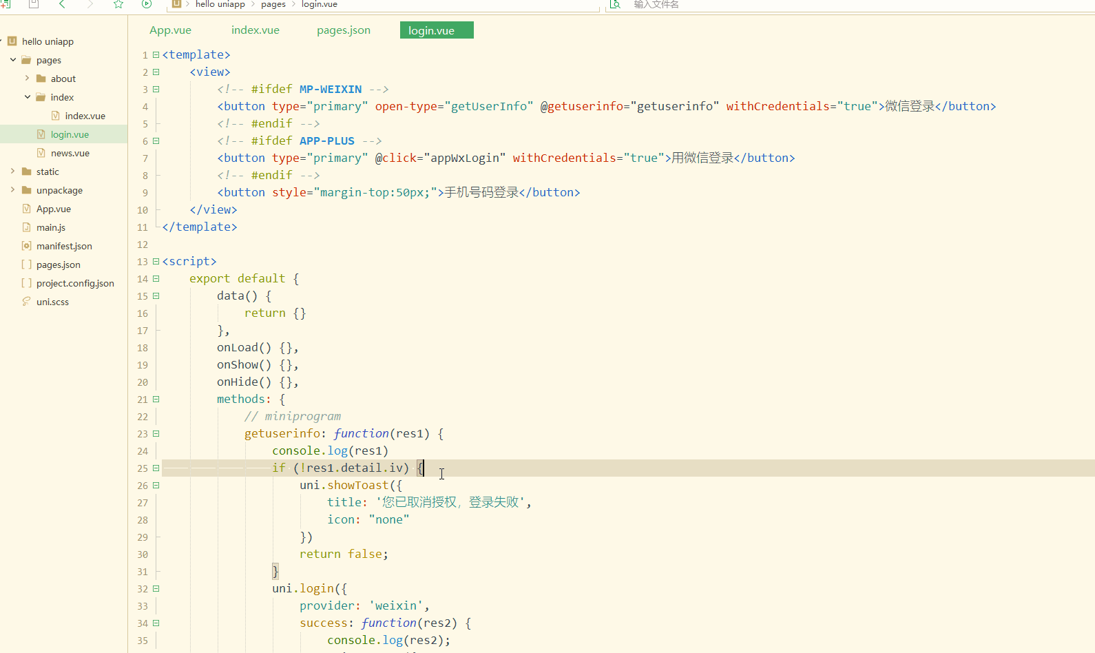1095x653 pixels.
Task: Click the file search icon by input
Action: tap(616, 4)
